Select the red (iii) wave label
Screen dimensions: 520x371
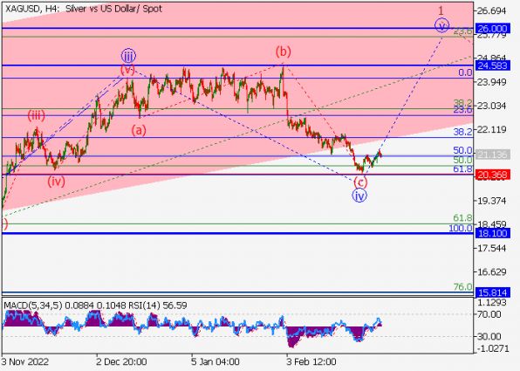point(36,115)
